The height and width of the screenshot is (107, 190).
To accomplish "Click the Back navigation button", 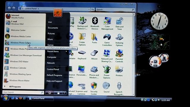I will 9,8.
